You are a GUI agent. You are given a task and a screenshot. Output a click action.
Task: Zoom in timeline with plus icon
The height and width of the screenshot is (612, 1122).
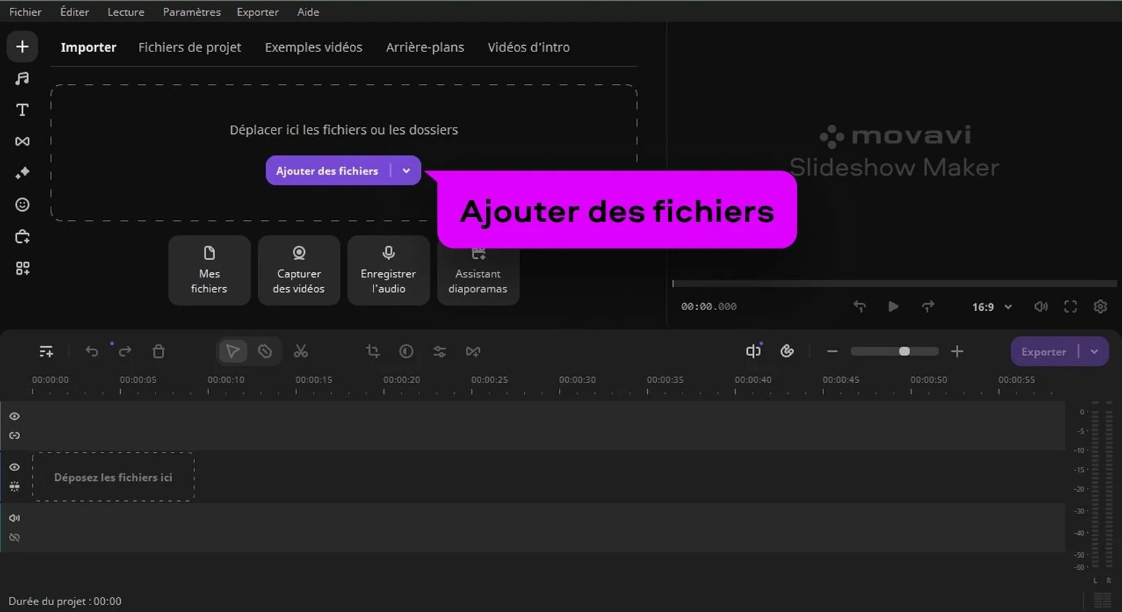coord(957,352)
